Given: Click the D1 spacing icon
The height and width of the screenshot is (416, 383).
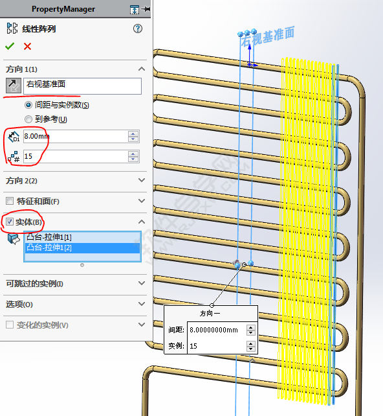Looking at the screenshot, I should click(14, 137).
